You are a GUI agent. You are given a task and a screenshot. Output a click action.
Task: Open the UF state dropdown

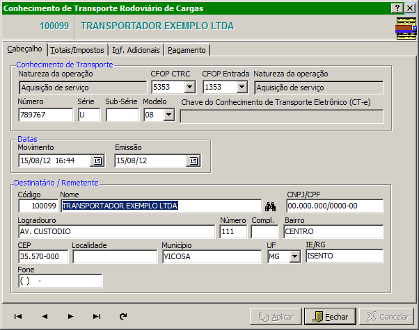coord(294,256)
